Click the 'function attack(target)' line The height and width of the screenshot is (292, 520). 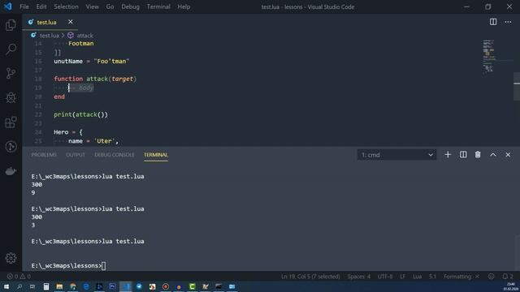coord(95,79)
